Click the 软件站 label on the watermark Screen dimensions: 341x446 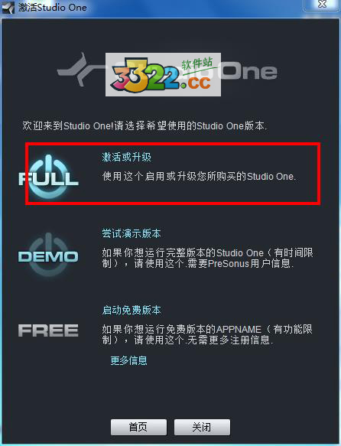pyautogui.click(x=197, y=63)
